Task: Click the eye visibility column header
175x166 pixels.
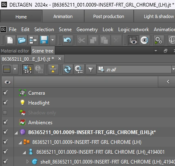Action: (7, 82)
